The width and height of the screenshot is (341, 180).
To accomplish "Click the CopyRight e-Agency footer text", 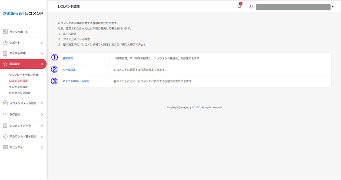I will (x=195, y=107).
